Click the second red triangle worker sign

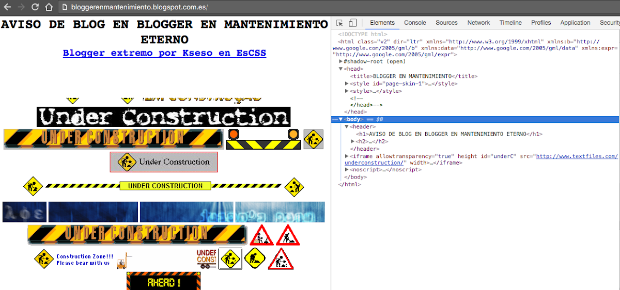click(x=288, y=235)
